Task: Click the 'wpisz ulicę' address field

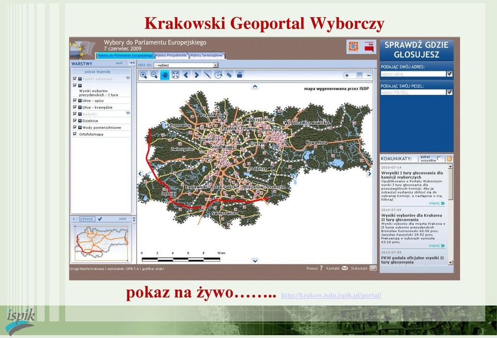Action: 413,74
